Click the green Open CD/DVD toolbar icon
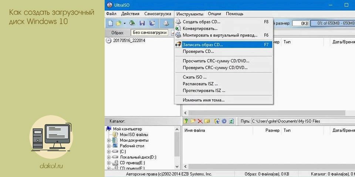This screenshot has height=177, width=355. (x=132, y=23)
